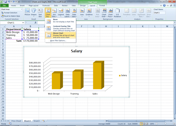The image size is (176, 126).
Task: Click the Up/Down Bars icon
Action: (141, 13)
